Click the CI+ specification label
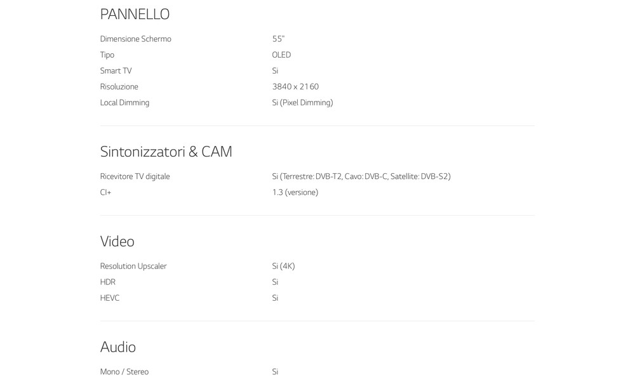 [x=105, y=192]
